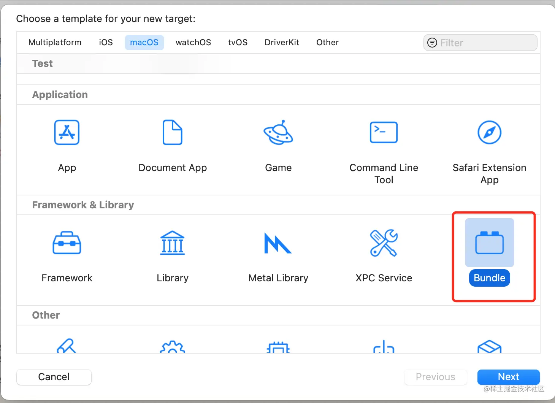Click the 'Test' section header
The image size is (555, 403).
pos(43,63)
